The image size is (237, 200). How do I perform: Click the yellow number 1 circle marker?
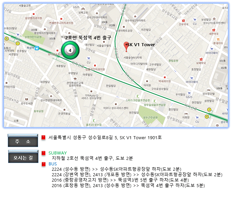pyautogui.click(x=209, y=109)
